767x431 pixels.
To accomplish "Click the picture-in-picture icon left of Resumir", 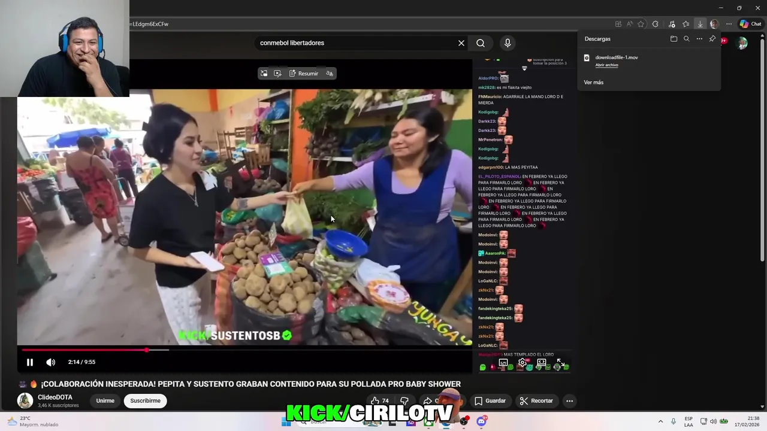I will [264, 74].
